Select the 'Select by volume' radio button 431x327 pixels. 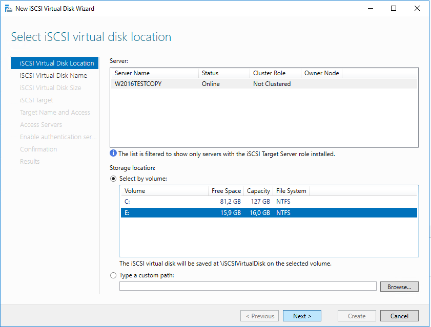point(113,179)
